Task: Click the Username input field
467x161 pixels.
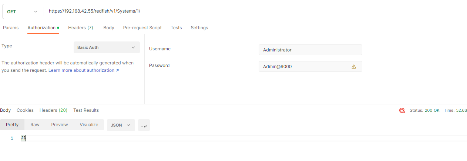Action: click(310, 50)
